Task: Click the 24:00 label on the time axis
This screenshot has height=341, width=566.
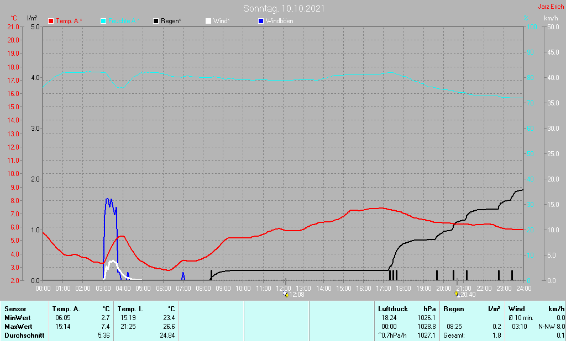Action: [524, 289]
